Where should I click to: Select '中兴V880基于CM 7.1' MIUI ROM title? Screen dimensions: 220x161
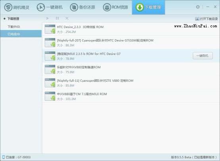pyautogui.click(x=82, y=94)
